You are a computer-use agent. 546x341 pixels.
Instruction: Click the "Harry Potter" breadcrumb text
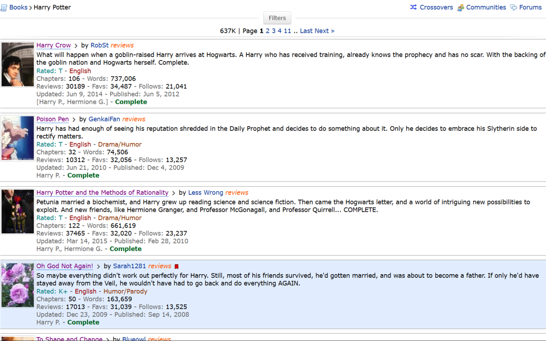[x=52, y=7]
